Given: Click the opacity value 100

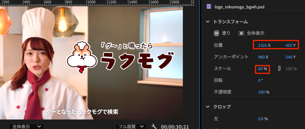Looking at the screenshot, I should (262, 92).
